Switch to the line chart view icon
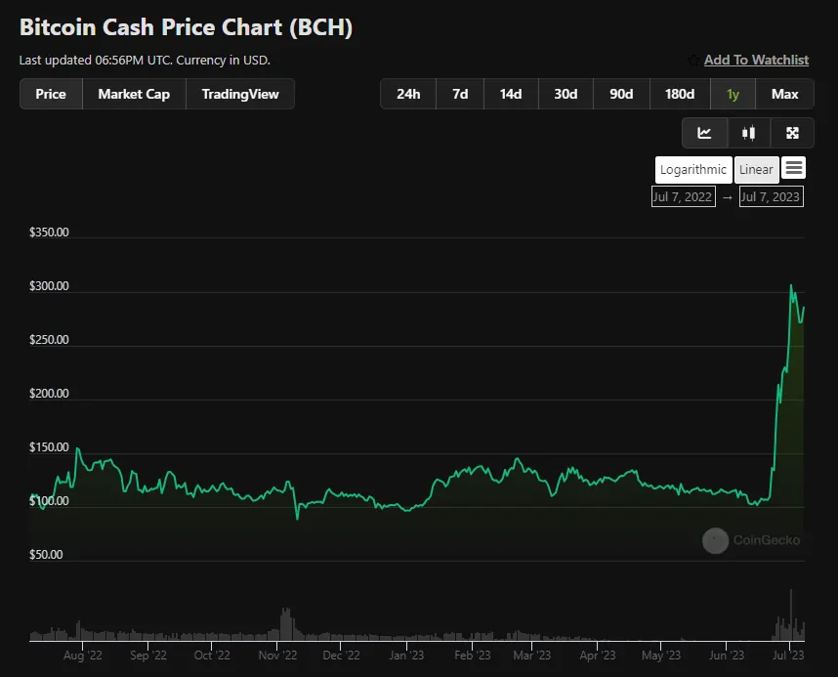 704,133
